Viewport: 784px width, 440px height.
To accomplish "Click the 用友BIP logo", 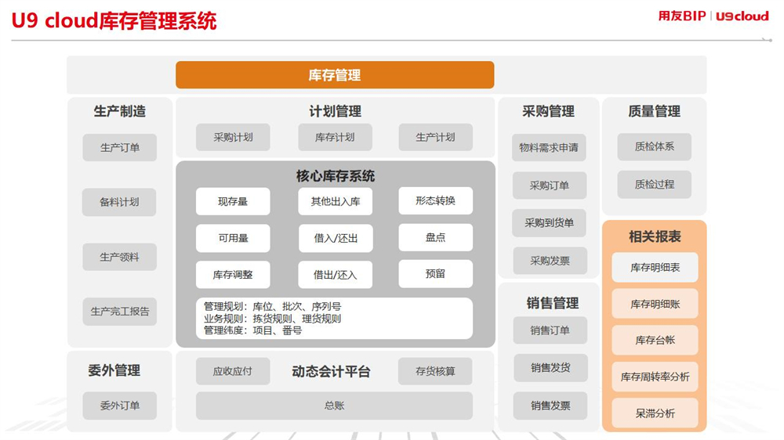I will [681, 16].
